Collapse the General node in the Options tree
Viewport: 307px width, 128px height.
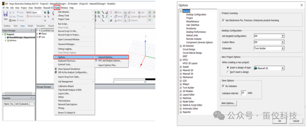[x=181, y=11]
